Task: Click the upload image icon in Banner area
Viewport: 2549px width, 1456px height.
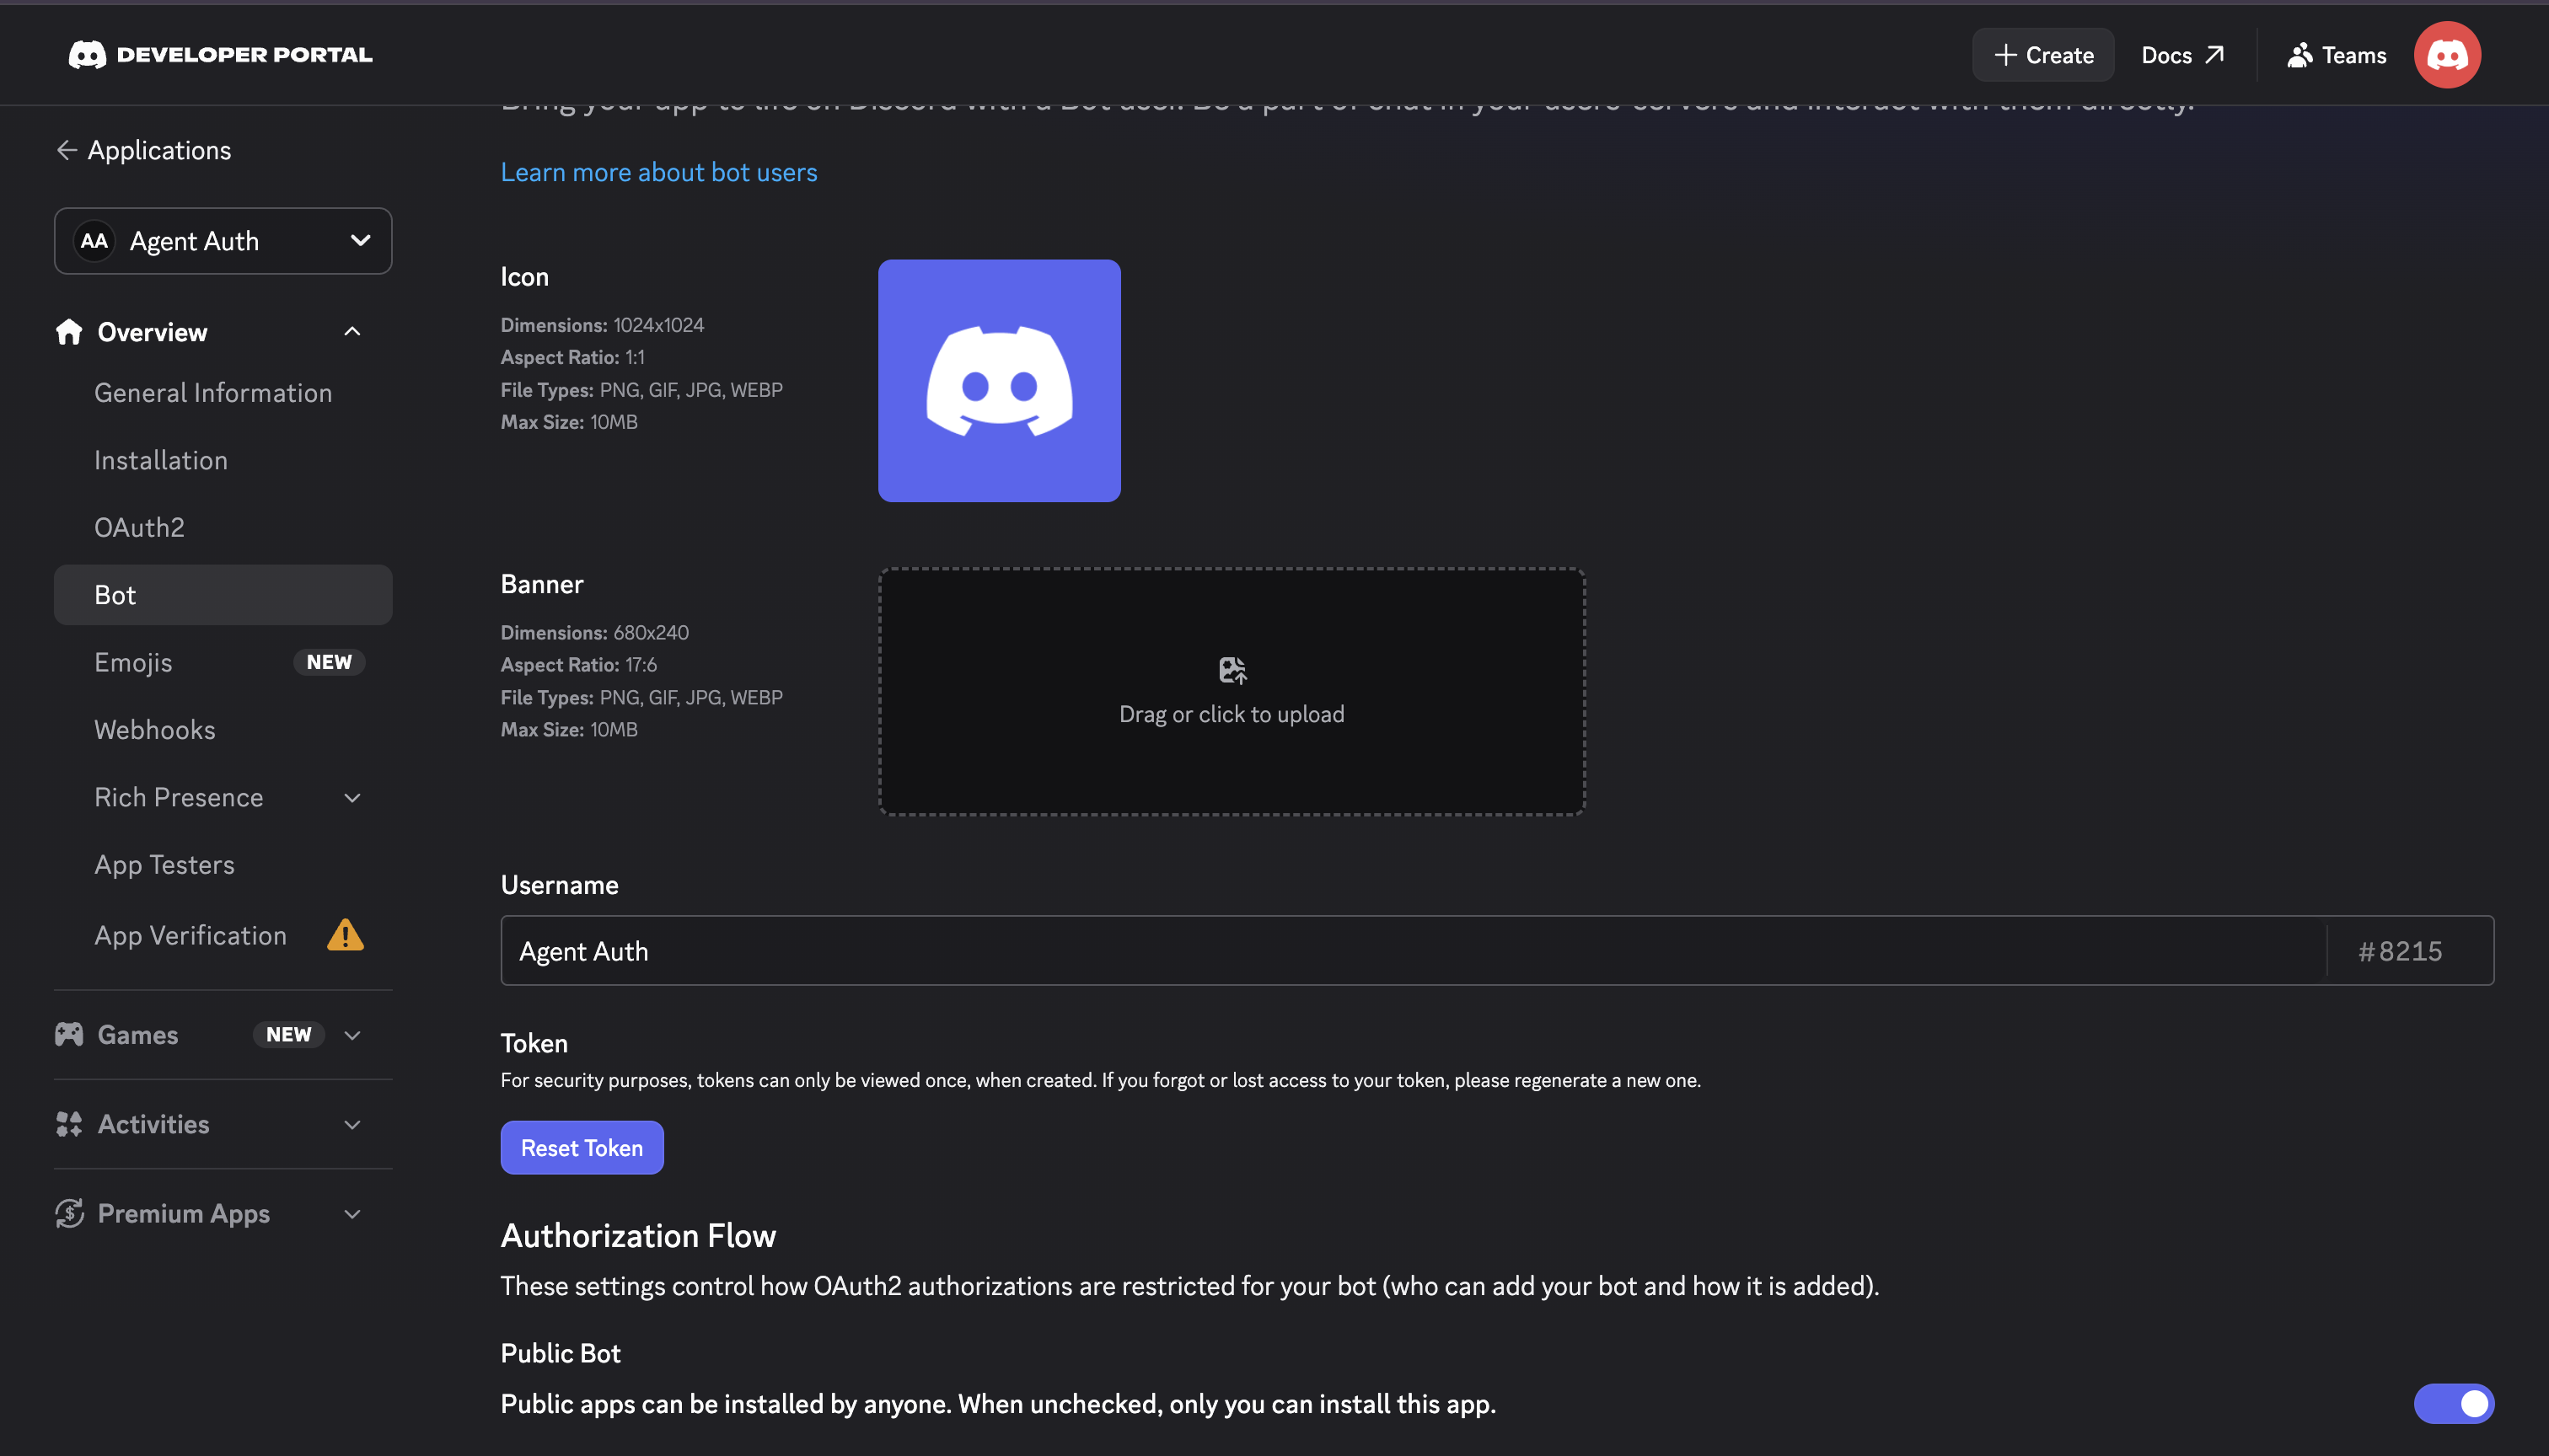Action: coord(1232,670)
